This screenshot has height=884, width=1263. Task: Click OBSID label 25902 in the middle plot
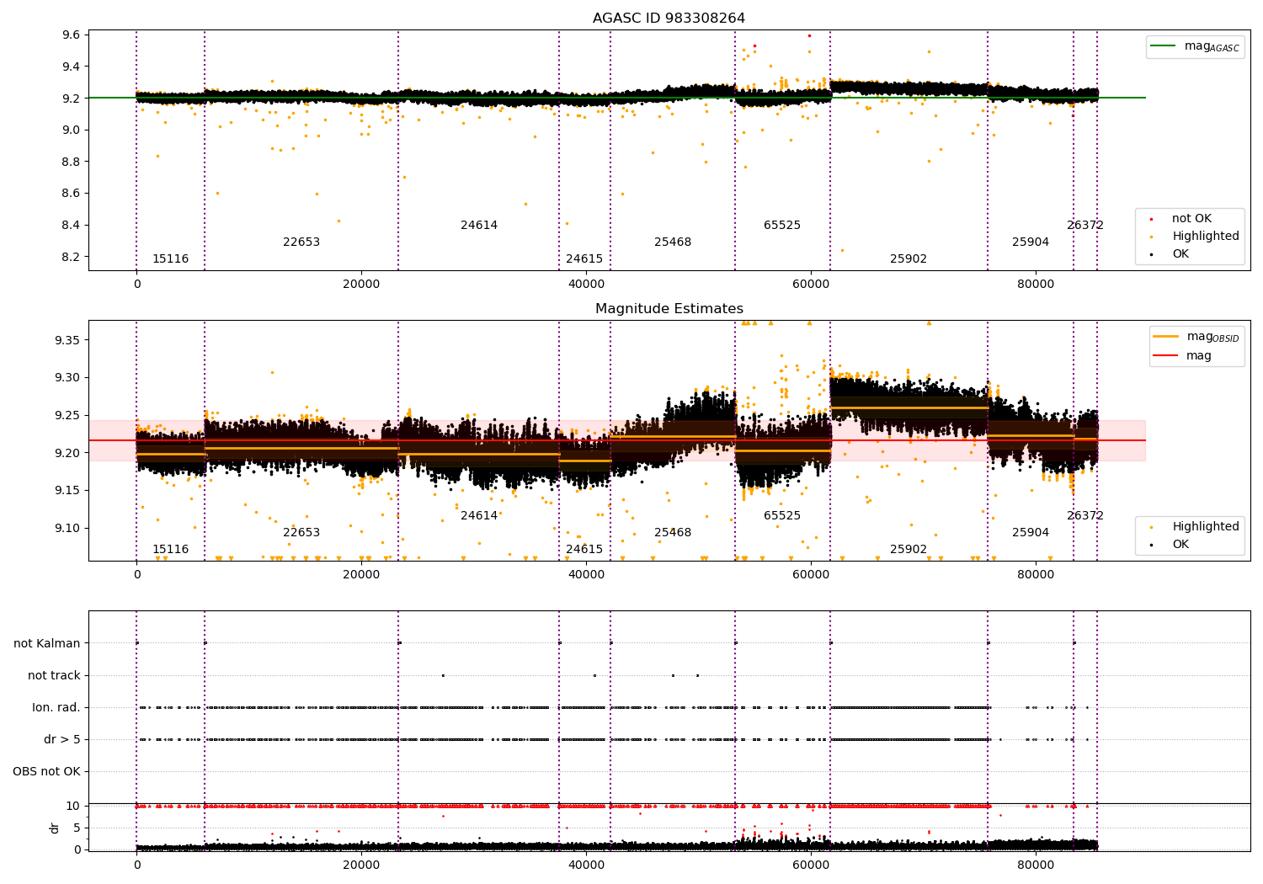coord(909,550)
